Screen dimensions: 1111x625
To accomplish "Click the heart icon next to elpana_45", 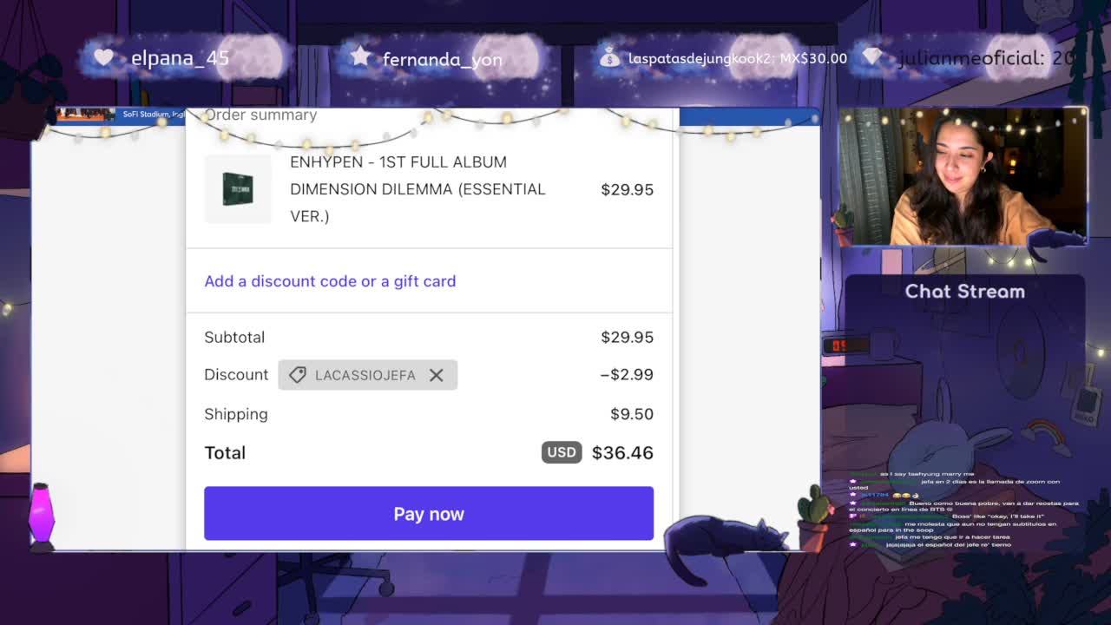I will coord(104,57).
